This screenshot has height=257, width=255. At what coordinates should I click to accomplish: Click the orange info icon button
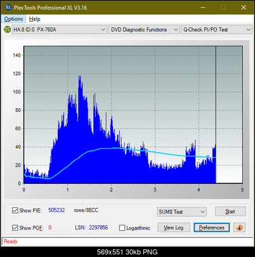[x=239, y=228]
